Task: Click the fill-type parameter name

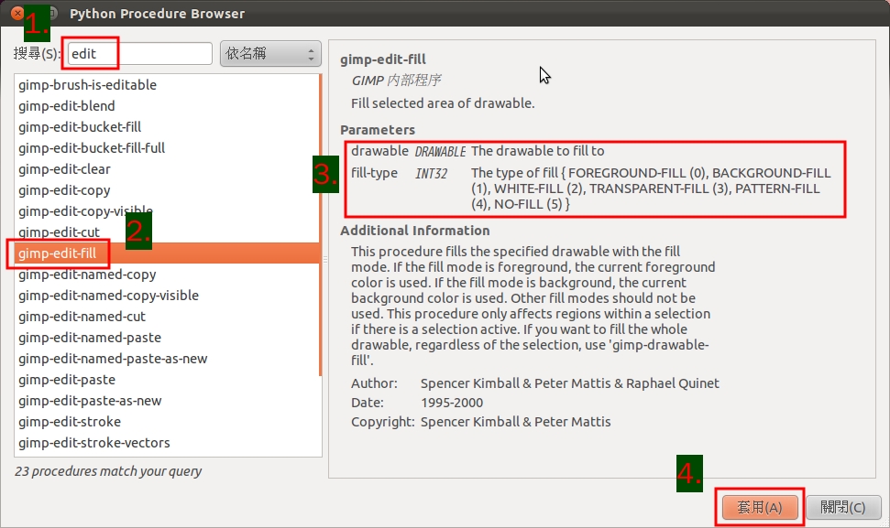Action: [x=374, y=173]
